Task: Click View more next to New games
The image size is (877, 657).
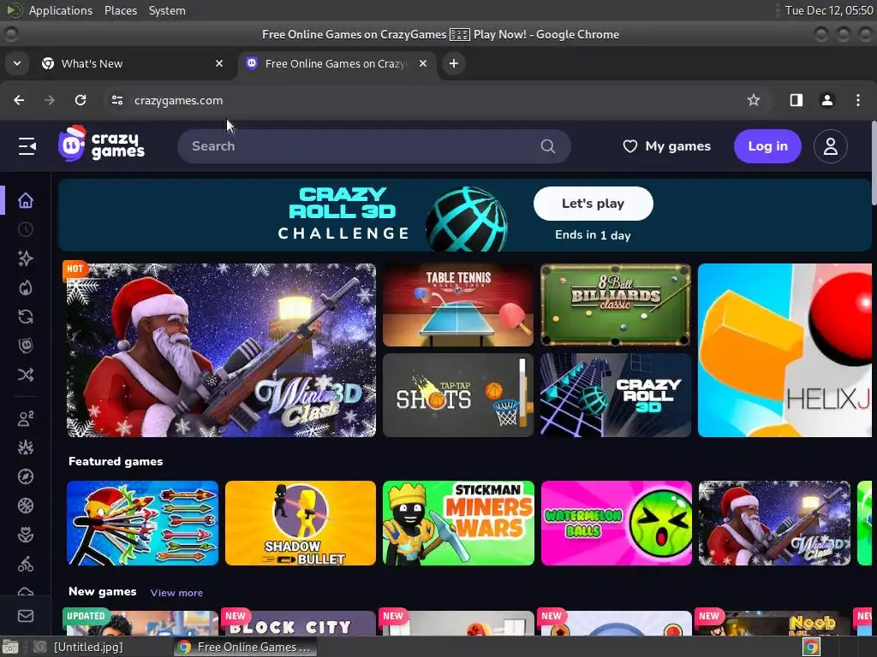Action: [176, 593]
